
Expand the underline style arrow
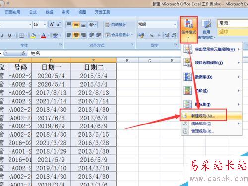click(x=15, y=35)
